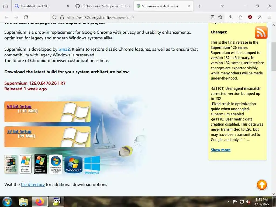
Task: Click the Windows Server 2003 badge
Action: (26, 164)
